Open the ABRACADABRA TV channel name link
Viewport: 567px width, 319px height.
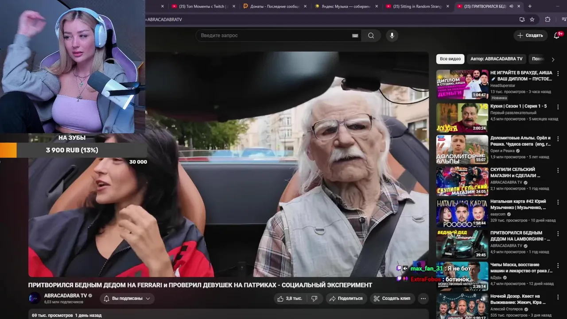tap(66, 296)
